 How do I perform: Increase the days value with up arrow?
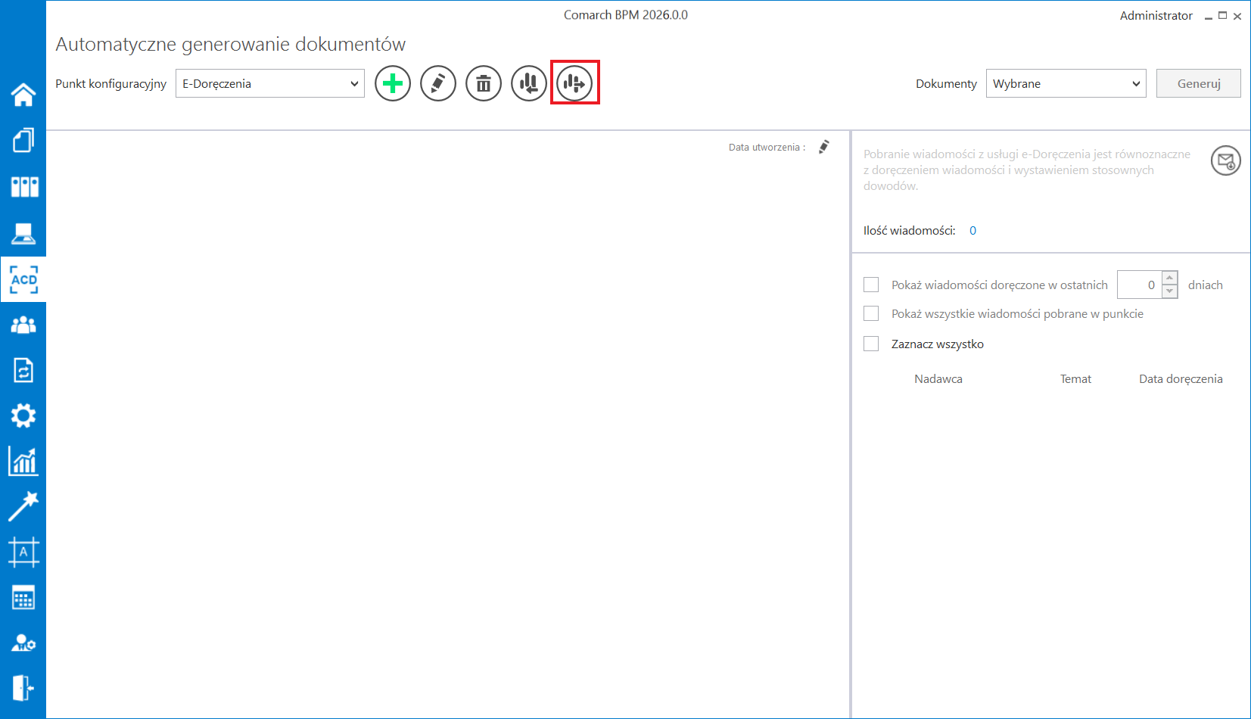pyautogui.click(x=1169, y=278)
